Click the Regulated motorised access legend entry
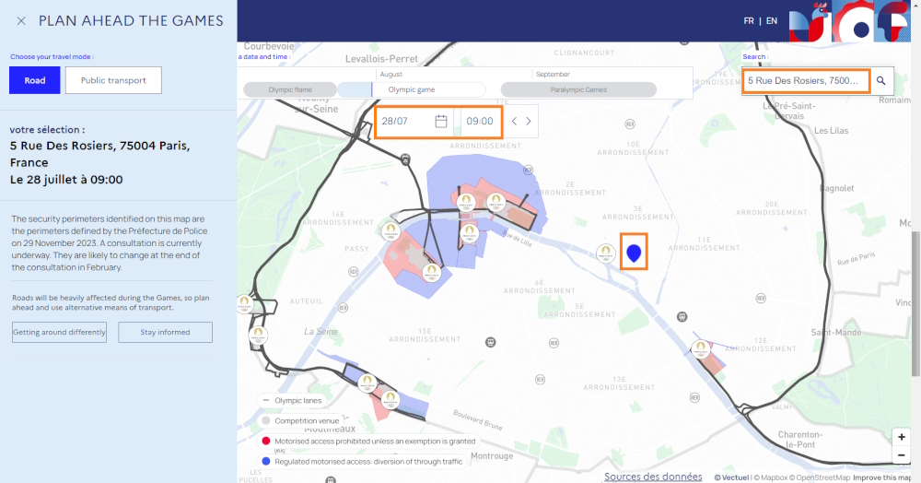 coord(362,461)
